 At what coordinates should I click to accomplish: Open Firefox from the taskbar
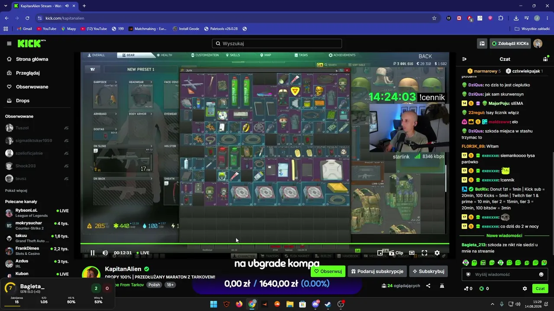[x=239, y=304]
